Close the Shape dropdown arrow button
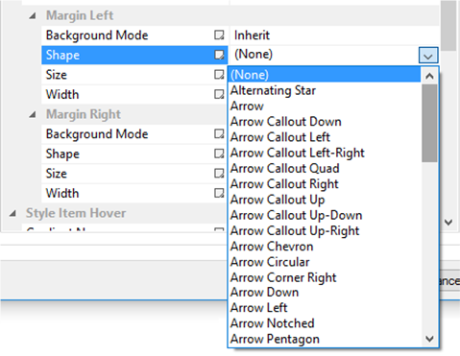 click(428, 55)
